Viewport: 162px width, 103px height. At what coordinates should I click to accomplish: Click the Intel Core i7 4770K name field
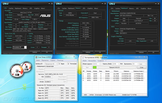(x=26, y=12)
